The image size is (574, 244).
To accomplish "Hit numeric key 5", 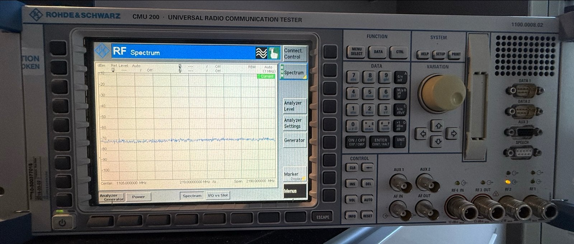I will pyautogui.click(x=370, y=93).
